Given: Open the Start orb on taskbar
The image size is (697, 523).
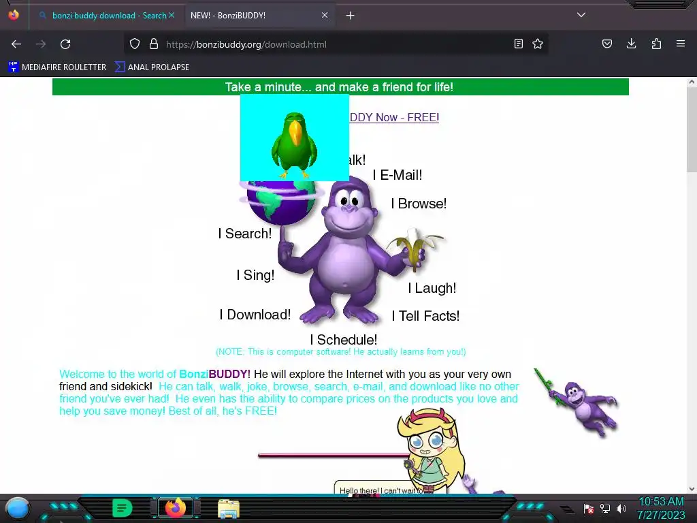Looking at the screenshot, I should 17,508.
